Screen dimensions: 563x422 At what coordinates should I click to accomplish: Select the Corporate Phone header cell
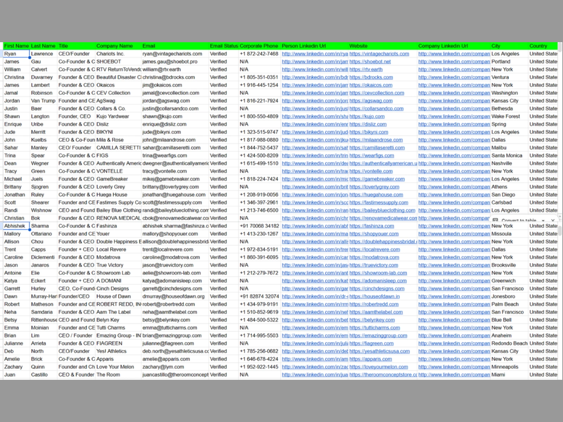click(x=259, y=46)
